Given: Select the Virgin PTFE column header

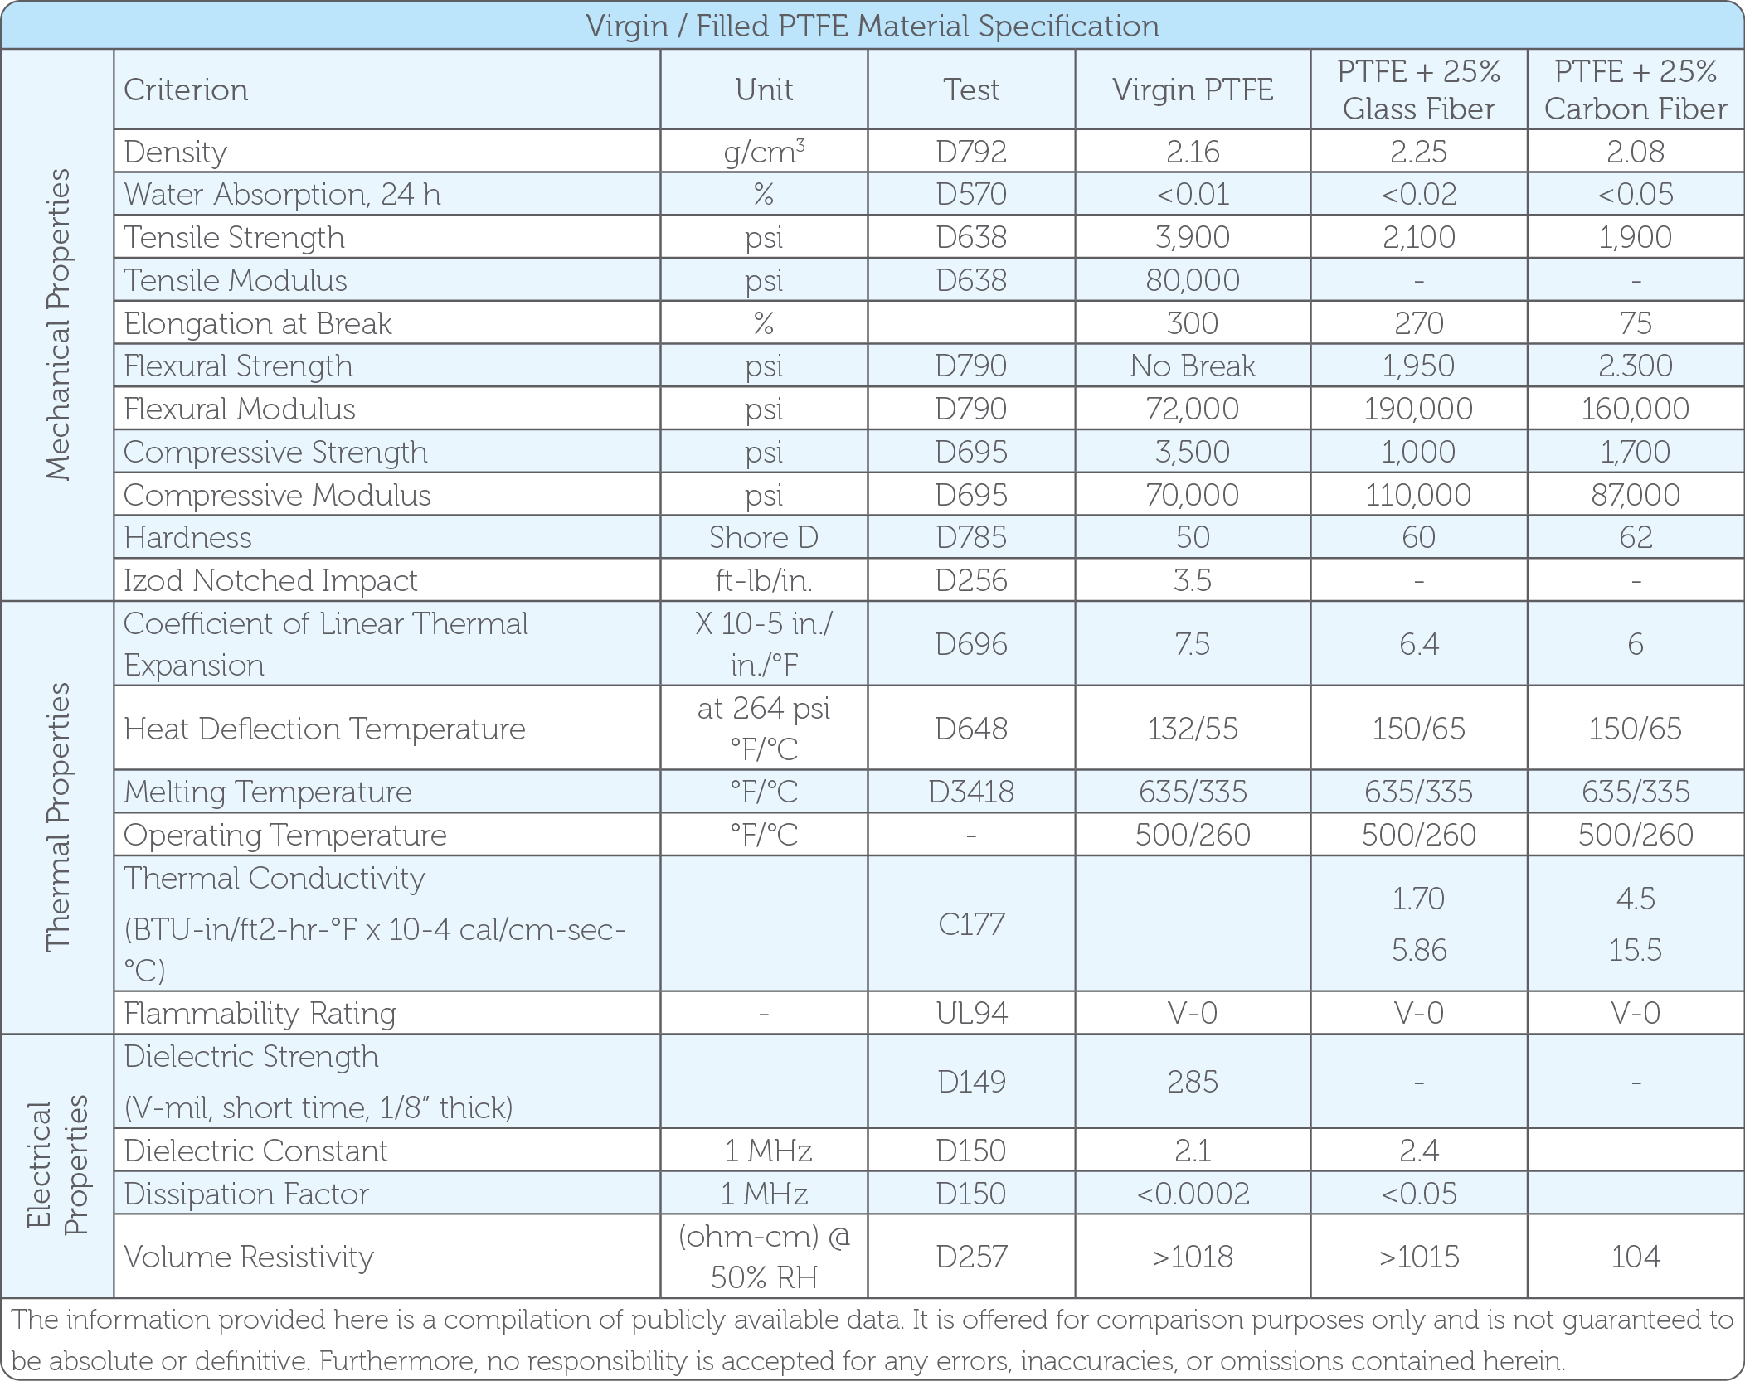Looking at the screenshot, I should 1193,90.
